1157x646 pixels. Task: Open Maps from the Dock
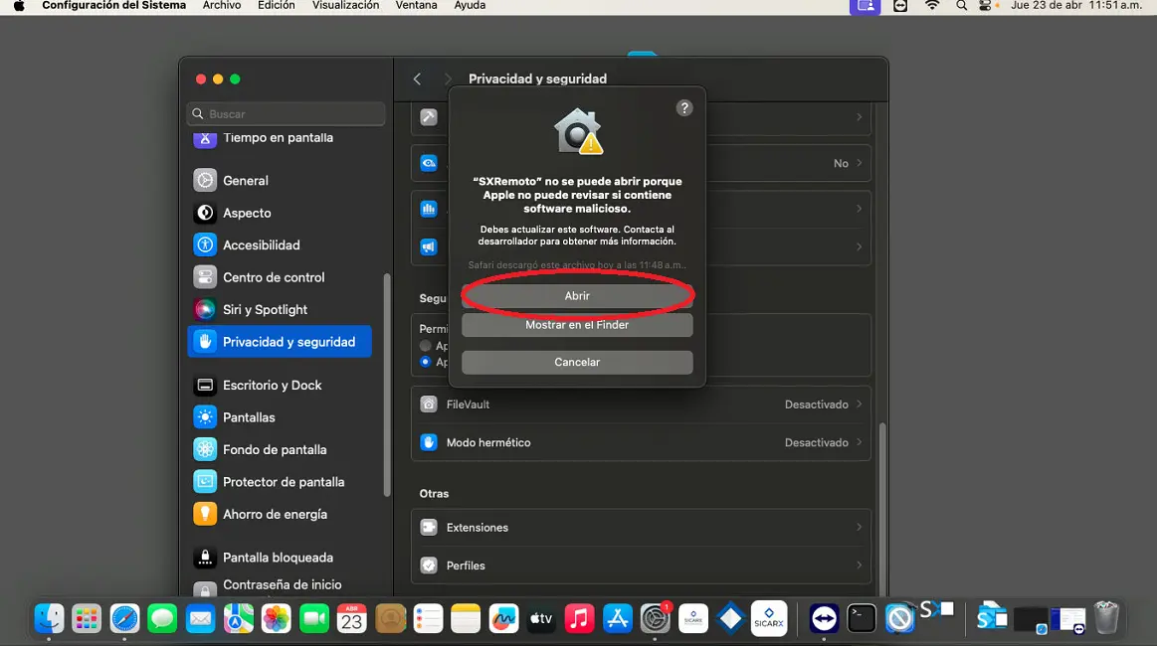click(239, 619)
